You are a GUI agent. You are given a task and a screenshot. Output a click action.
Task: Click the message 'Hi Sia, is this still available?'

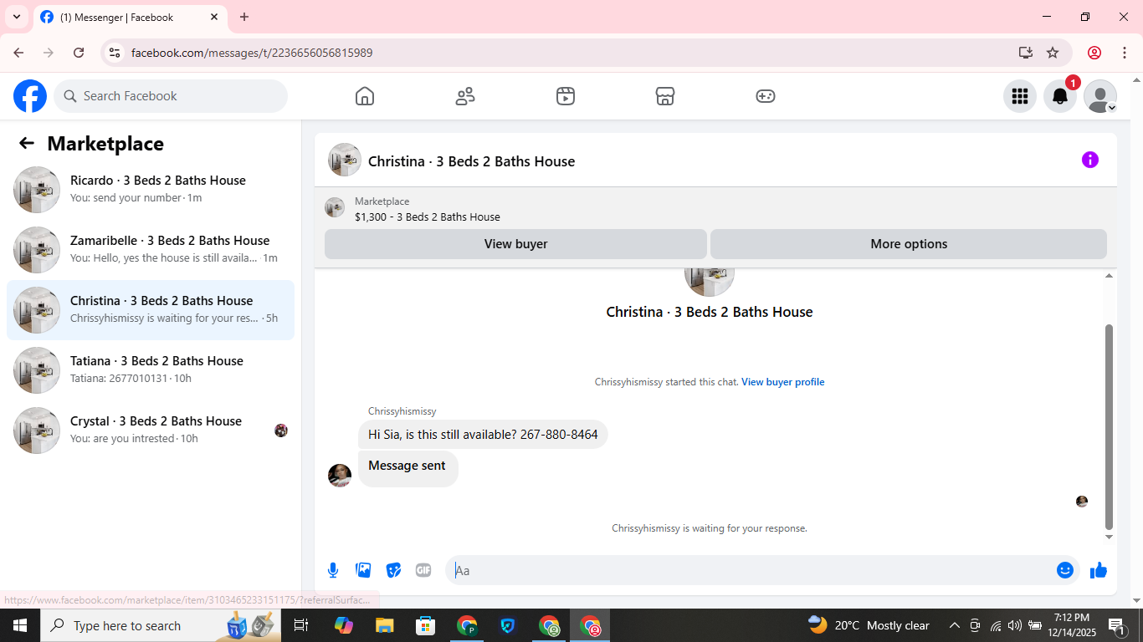[483, 435]
